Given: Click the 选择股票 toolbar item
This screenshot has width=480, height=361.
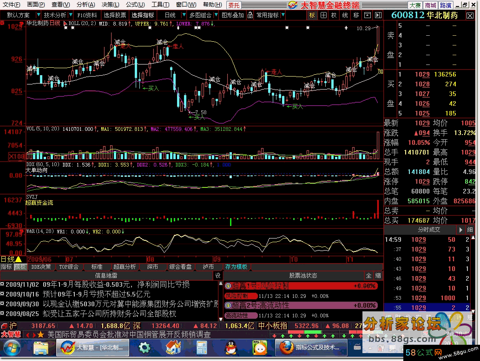Looking at the screenshot, I should point(115,15).
